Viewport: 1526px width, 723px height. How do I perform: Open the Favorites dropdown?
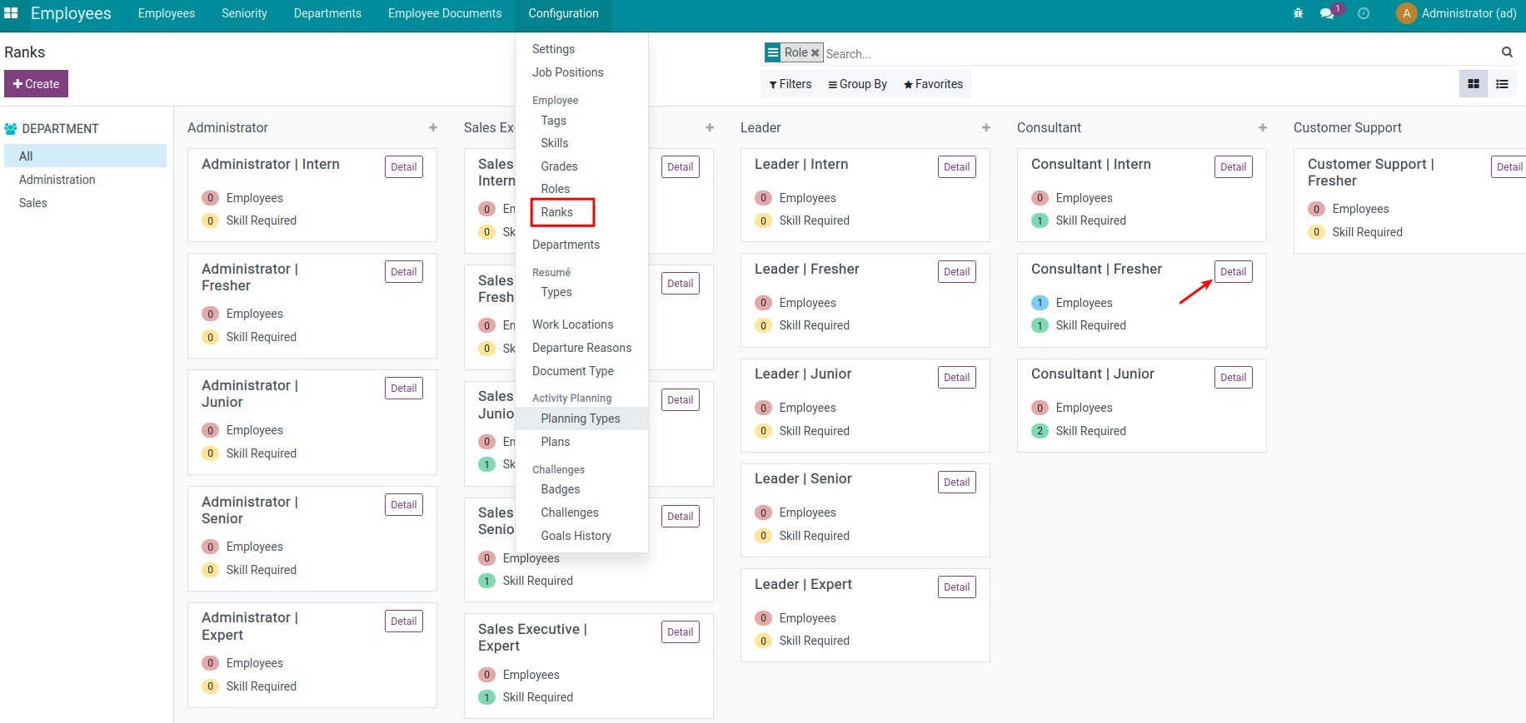pos(933,84)
